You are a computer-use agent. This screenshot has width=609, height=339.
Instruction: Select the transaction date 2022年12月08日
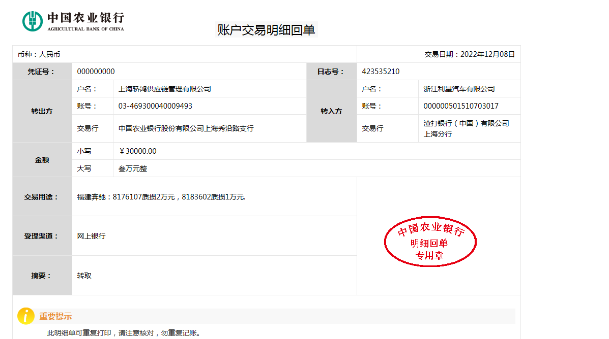[x=487, y=54]
